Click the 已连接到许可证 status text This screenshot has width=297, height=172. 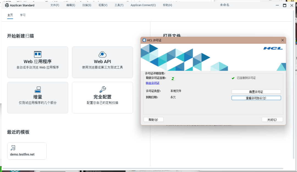tap(246, 78)
